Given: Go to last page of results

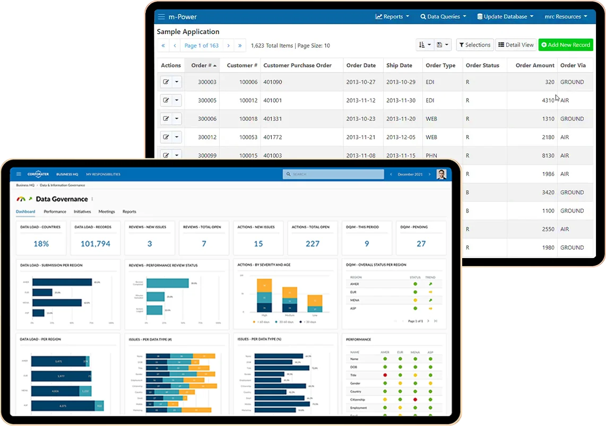Looking at the screenshot, I should [x=240, y=46].
